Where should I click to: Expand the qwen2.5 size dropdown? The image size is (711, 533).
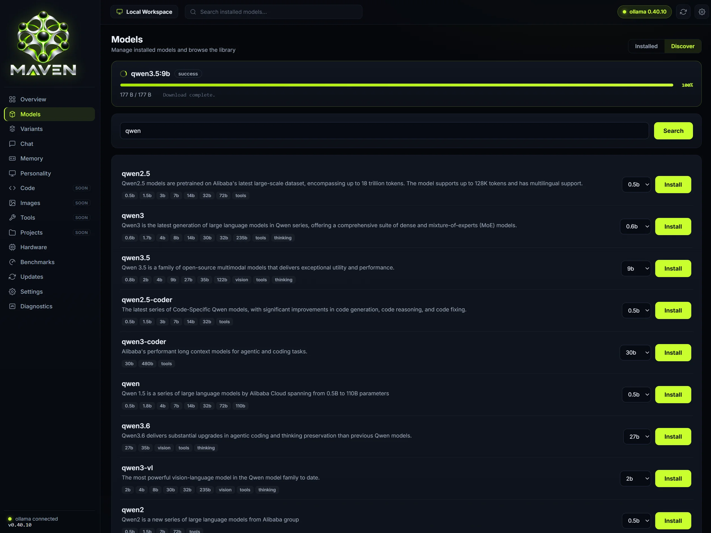pos(636,185)
